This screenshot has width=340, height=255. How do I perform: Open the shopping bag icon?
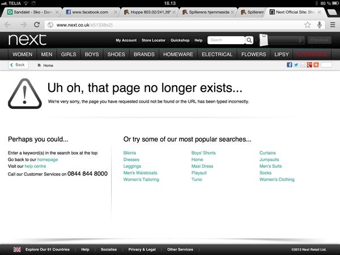coord(263,40)
